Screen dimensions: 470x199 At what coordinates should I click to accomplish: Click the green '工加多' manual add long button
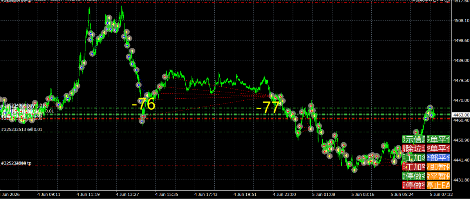point(414,157)
